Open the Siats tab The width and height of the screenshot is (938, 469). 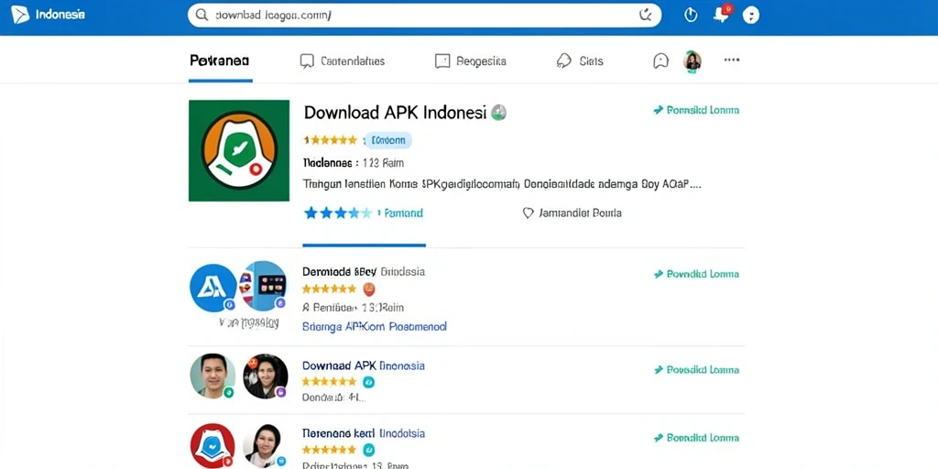tap(580, 60)
